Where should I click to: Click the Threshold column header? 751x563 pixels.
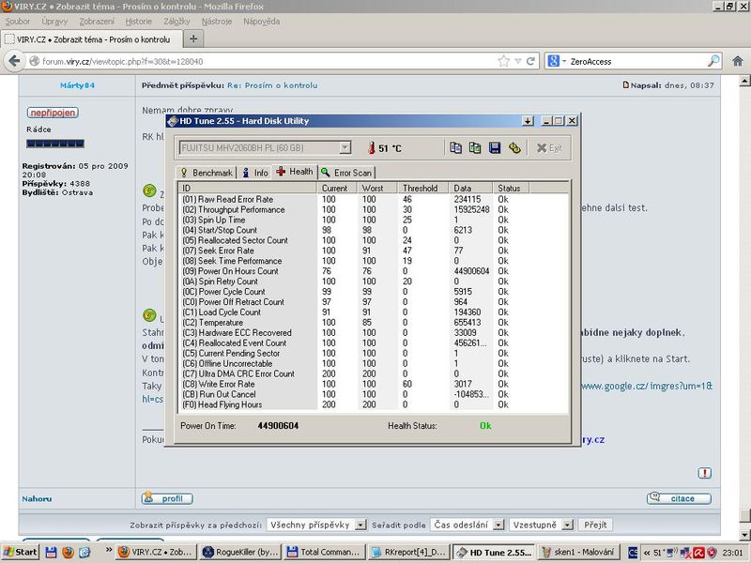421,189
